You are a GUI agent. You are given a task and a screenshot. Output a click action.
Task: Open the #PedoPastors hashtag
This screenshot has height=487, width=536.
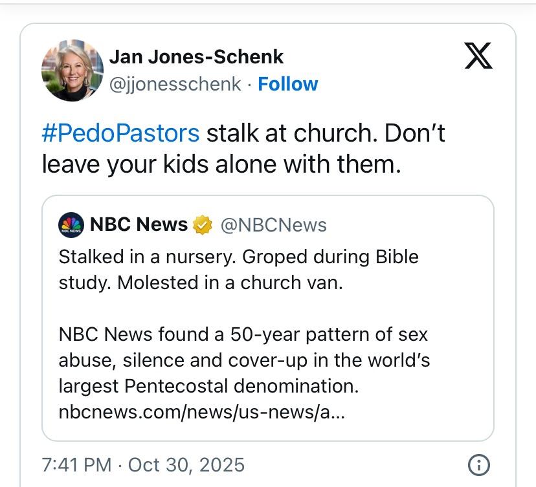[120, 133]
